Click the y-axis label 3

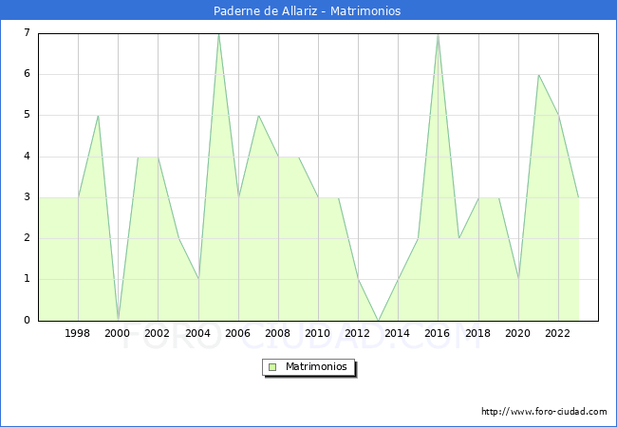click(x=27, y=197)
